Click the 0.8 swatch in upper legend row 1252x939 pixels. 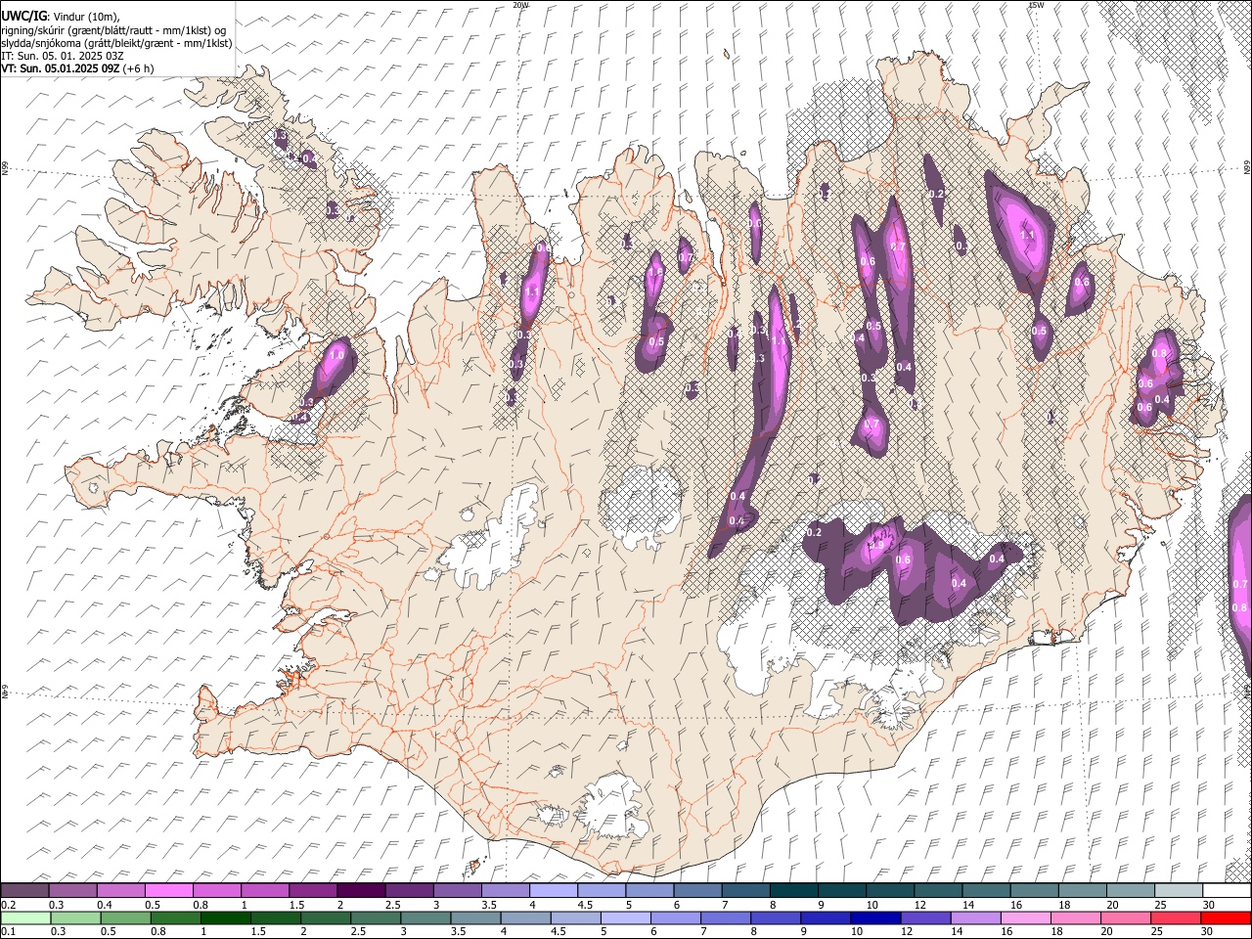216,890
